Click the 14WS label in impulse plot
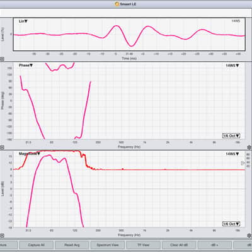The width and height of the screenshot is (252, 252). pyautogui.click(x=236, y=21)
